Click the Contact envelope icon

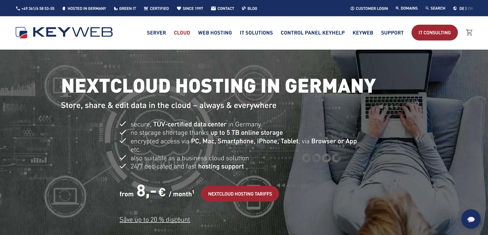point(213,8)
